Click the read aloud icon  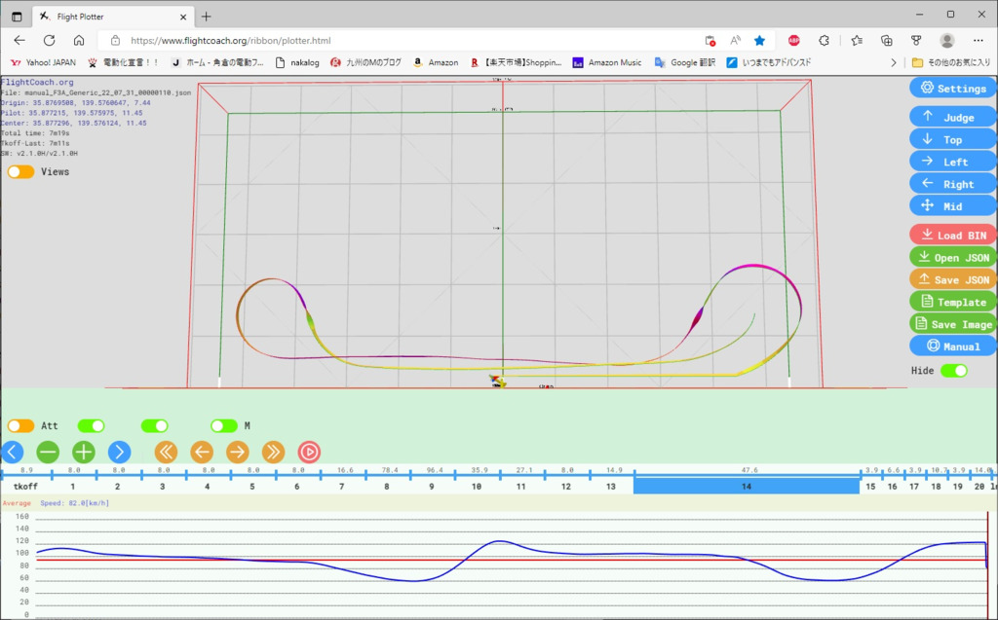tap(735, 41)
